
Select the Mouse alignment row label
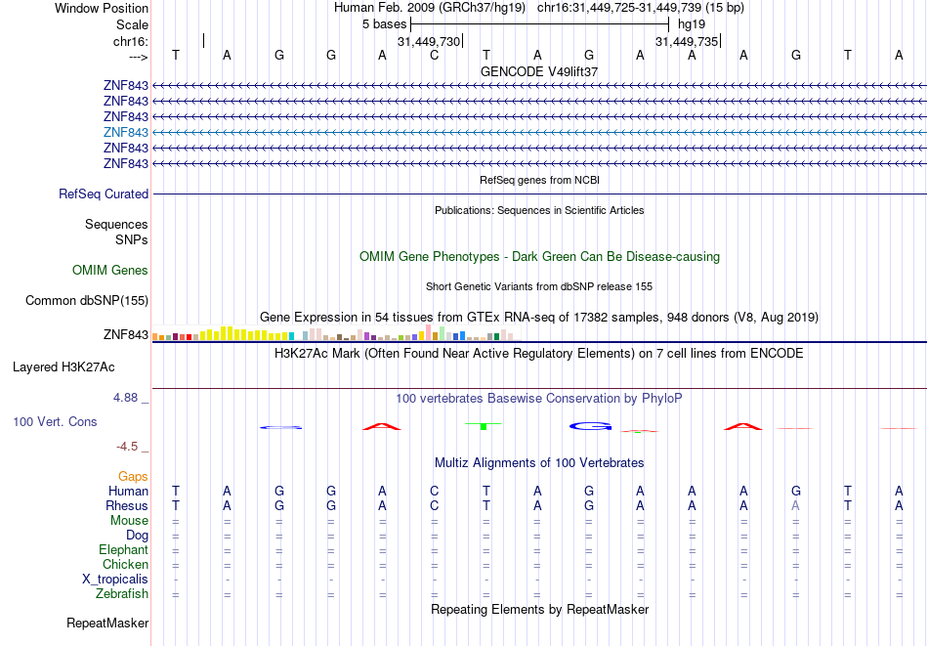tap(129, 521)
